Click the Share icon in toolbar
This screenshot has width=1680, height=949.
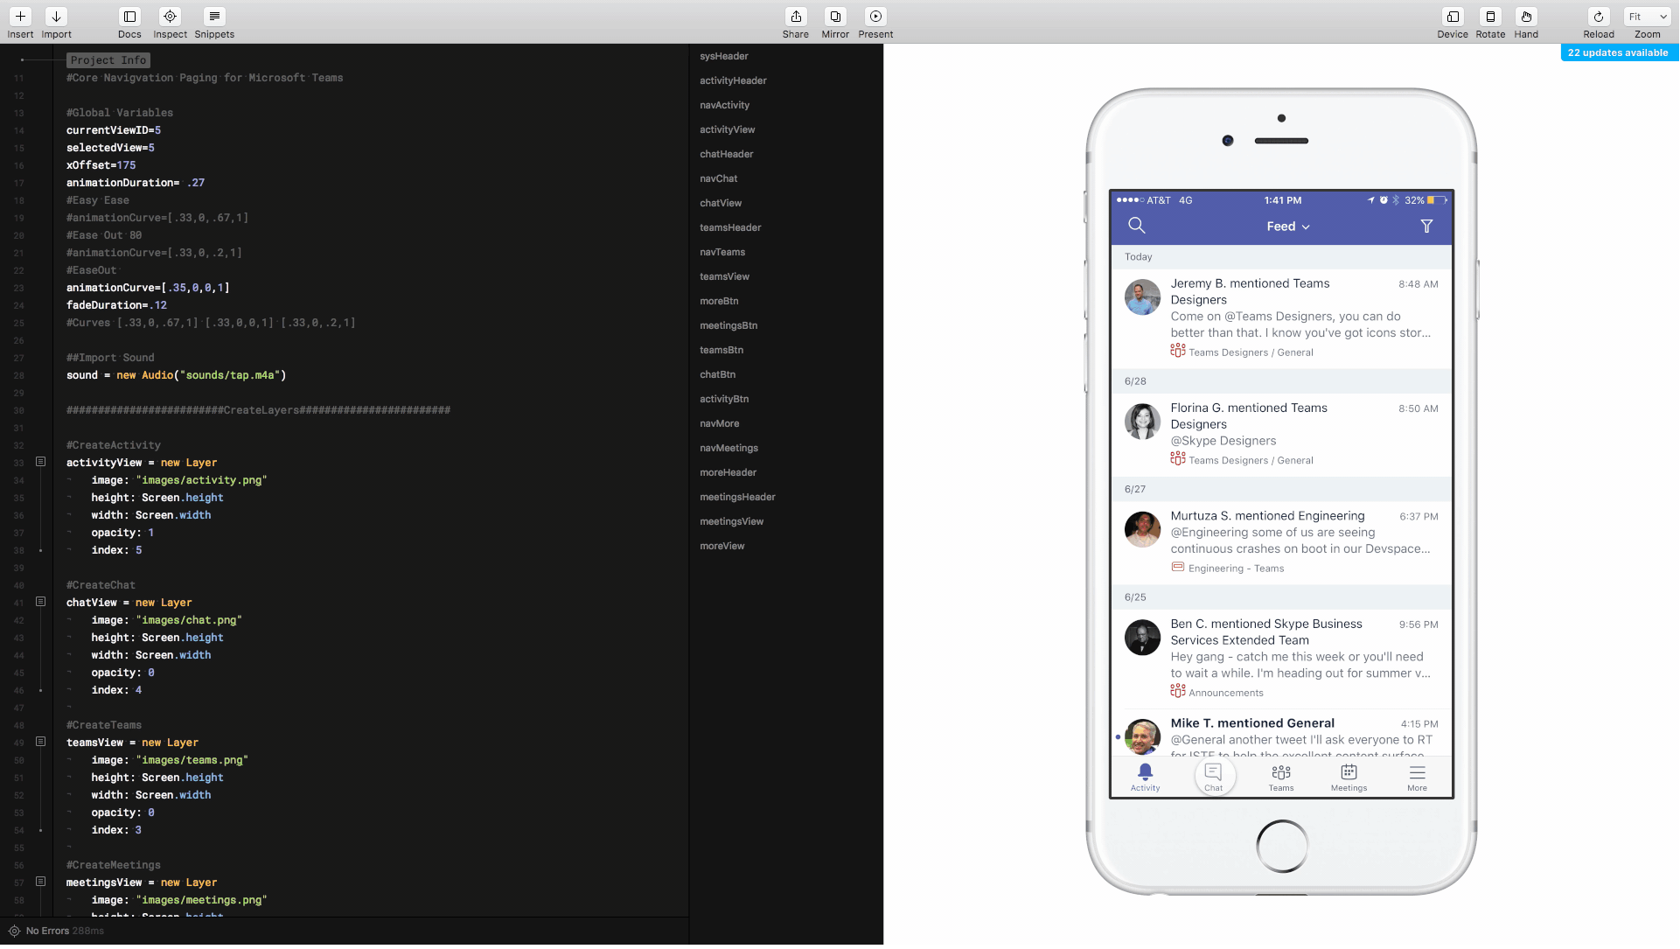[796, 17]
